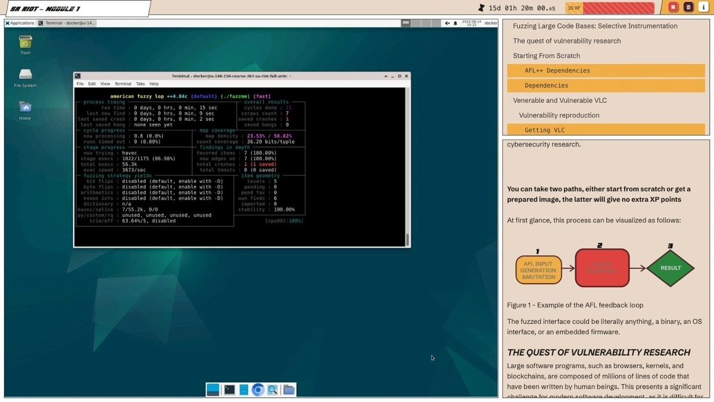Click the 'map density : 23.53% / 58.82%' line

click(249, 136)
